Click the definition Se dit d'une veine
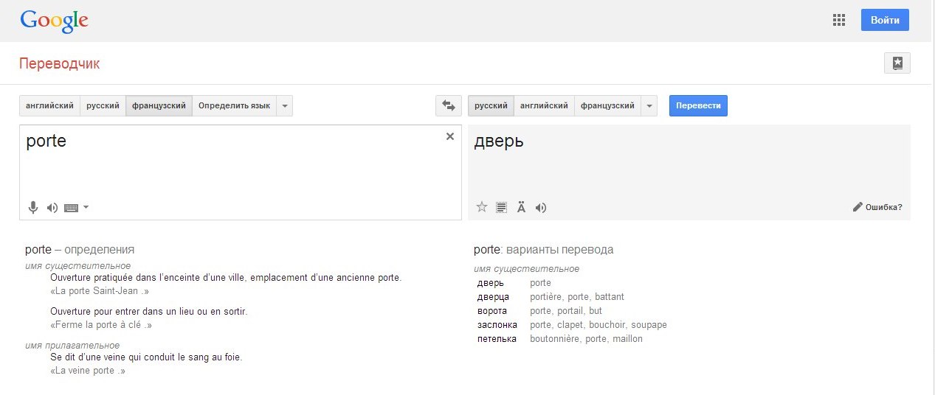This screenshot has height=395, width=935. coord(146,357)
